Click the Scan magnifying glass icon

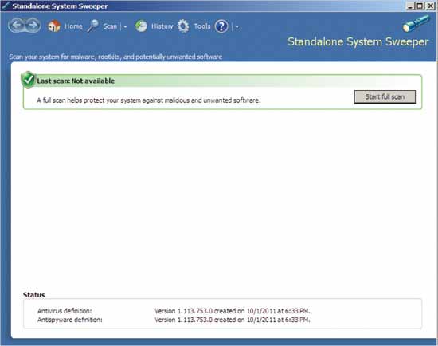click(92, 26)
